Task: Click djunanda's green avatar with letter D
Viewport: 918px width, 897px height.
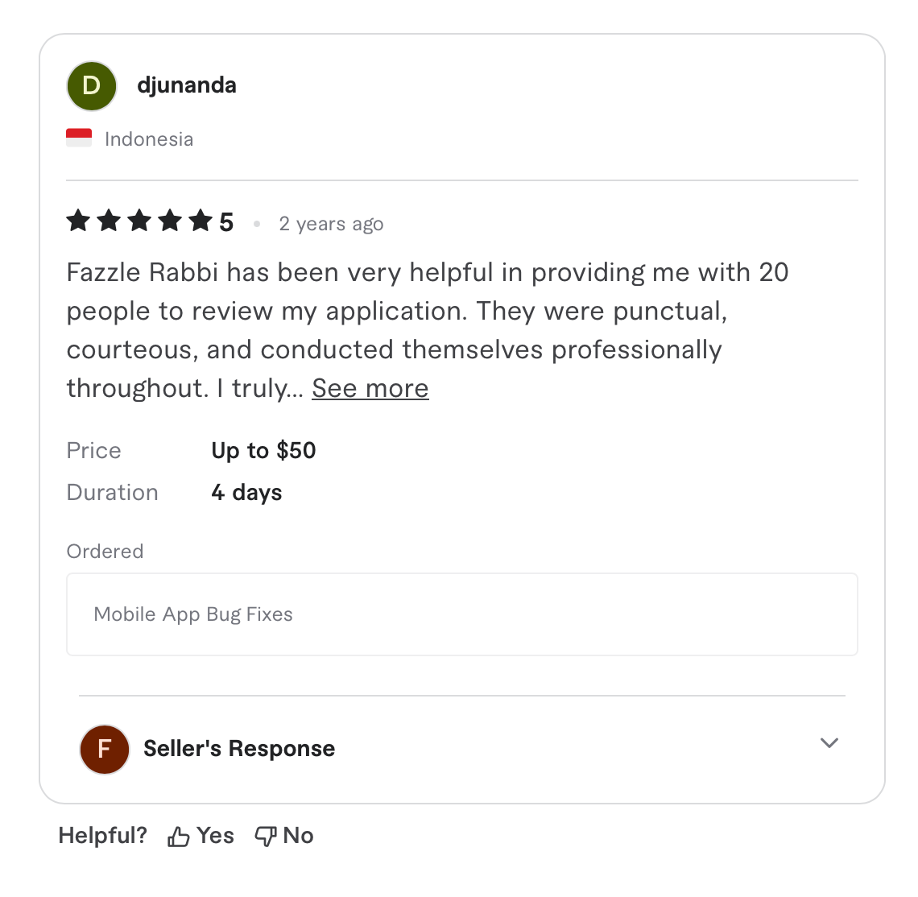Action: 91,85
